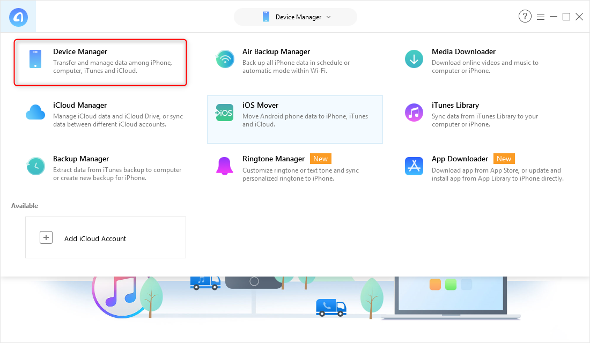Click the iTunes Library music note icon
Screen dimensions: 590x343
[414, 113]
